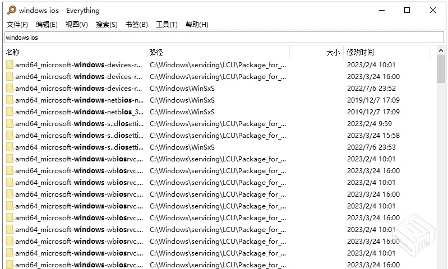This screenshot has width=448, height=269.
Task: Click the date 2022/7/6 23:52
Action: coord(371,88)
